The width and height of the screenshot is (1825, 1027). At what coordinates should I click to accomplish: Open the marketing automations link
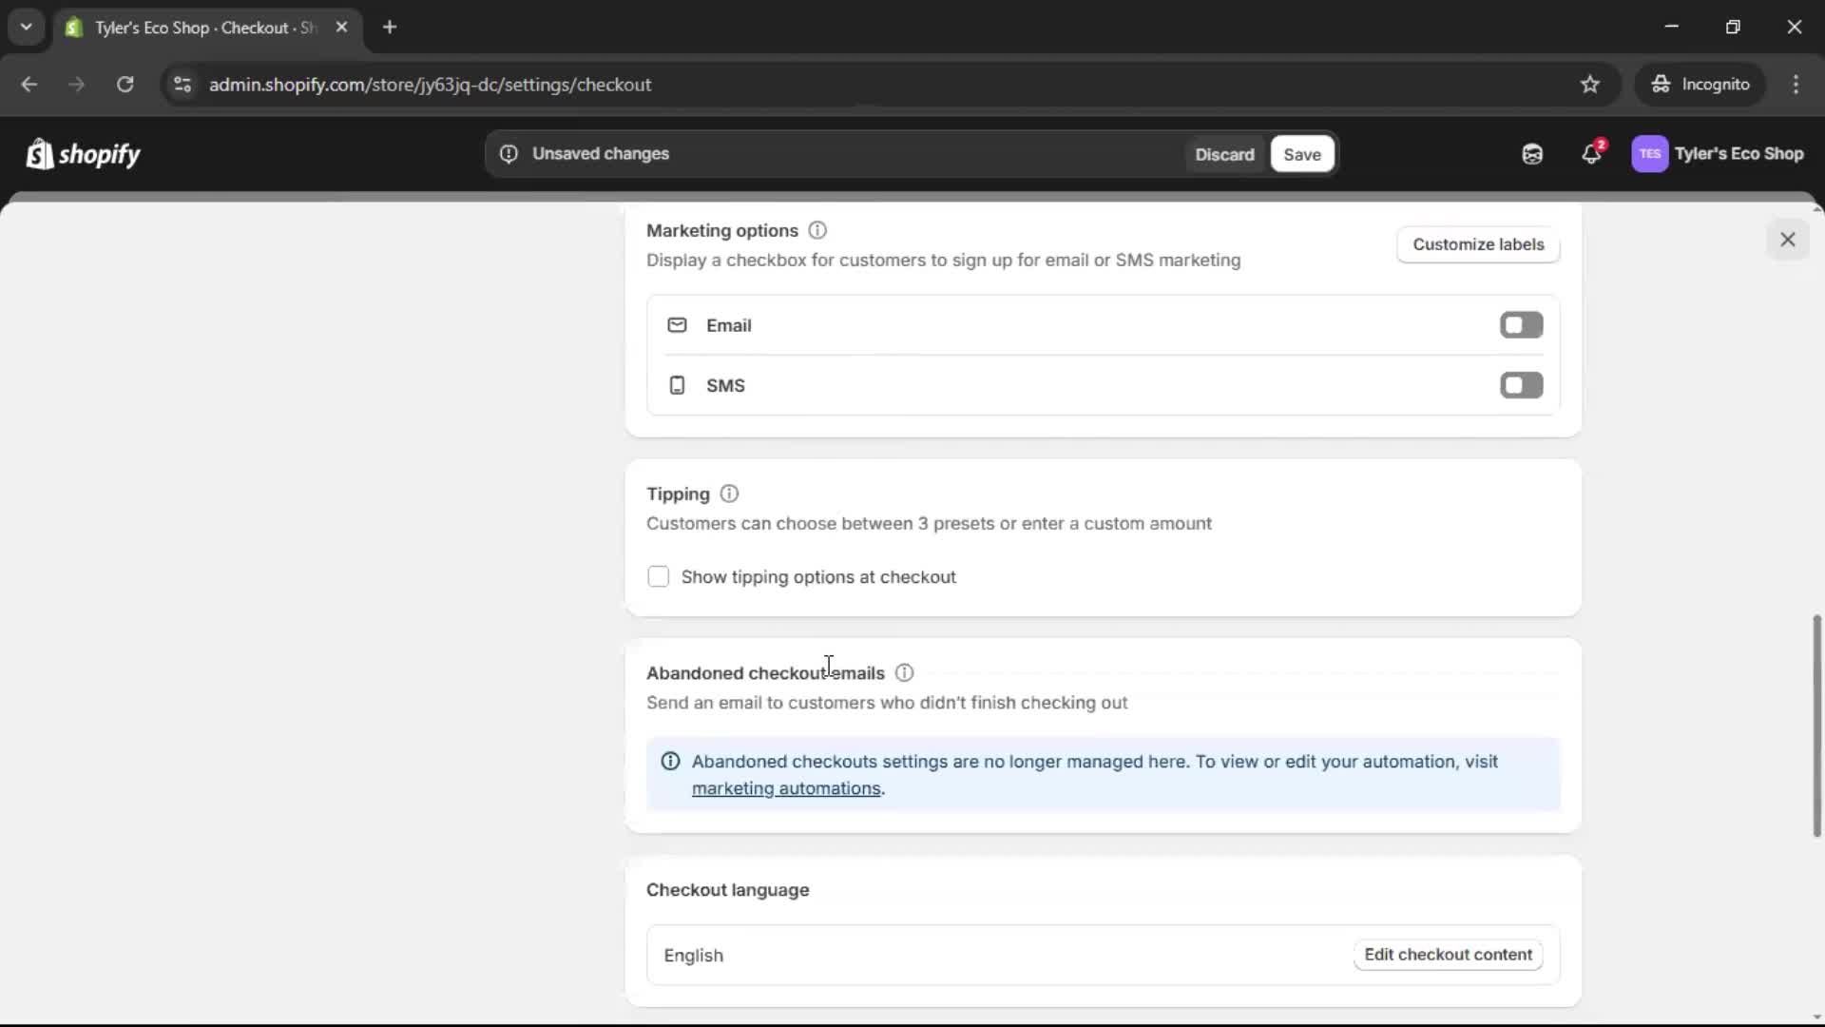click(785, 788)
